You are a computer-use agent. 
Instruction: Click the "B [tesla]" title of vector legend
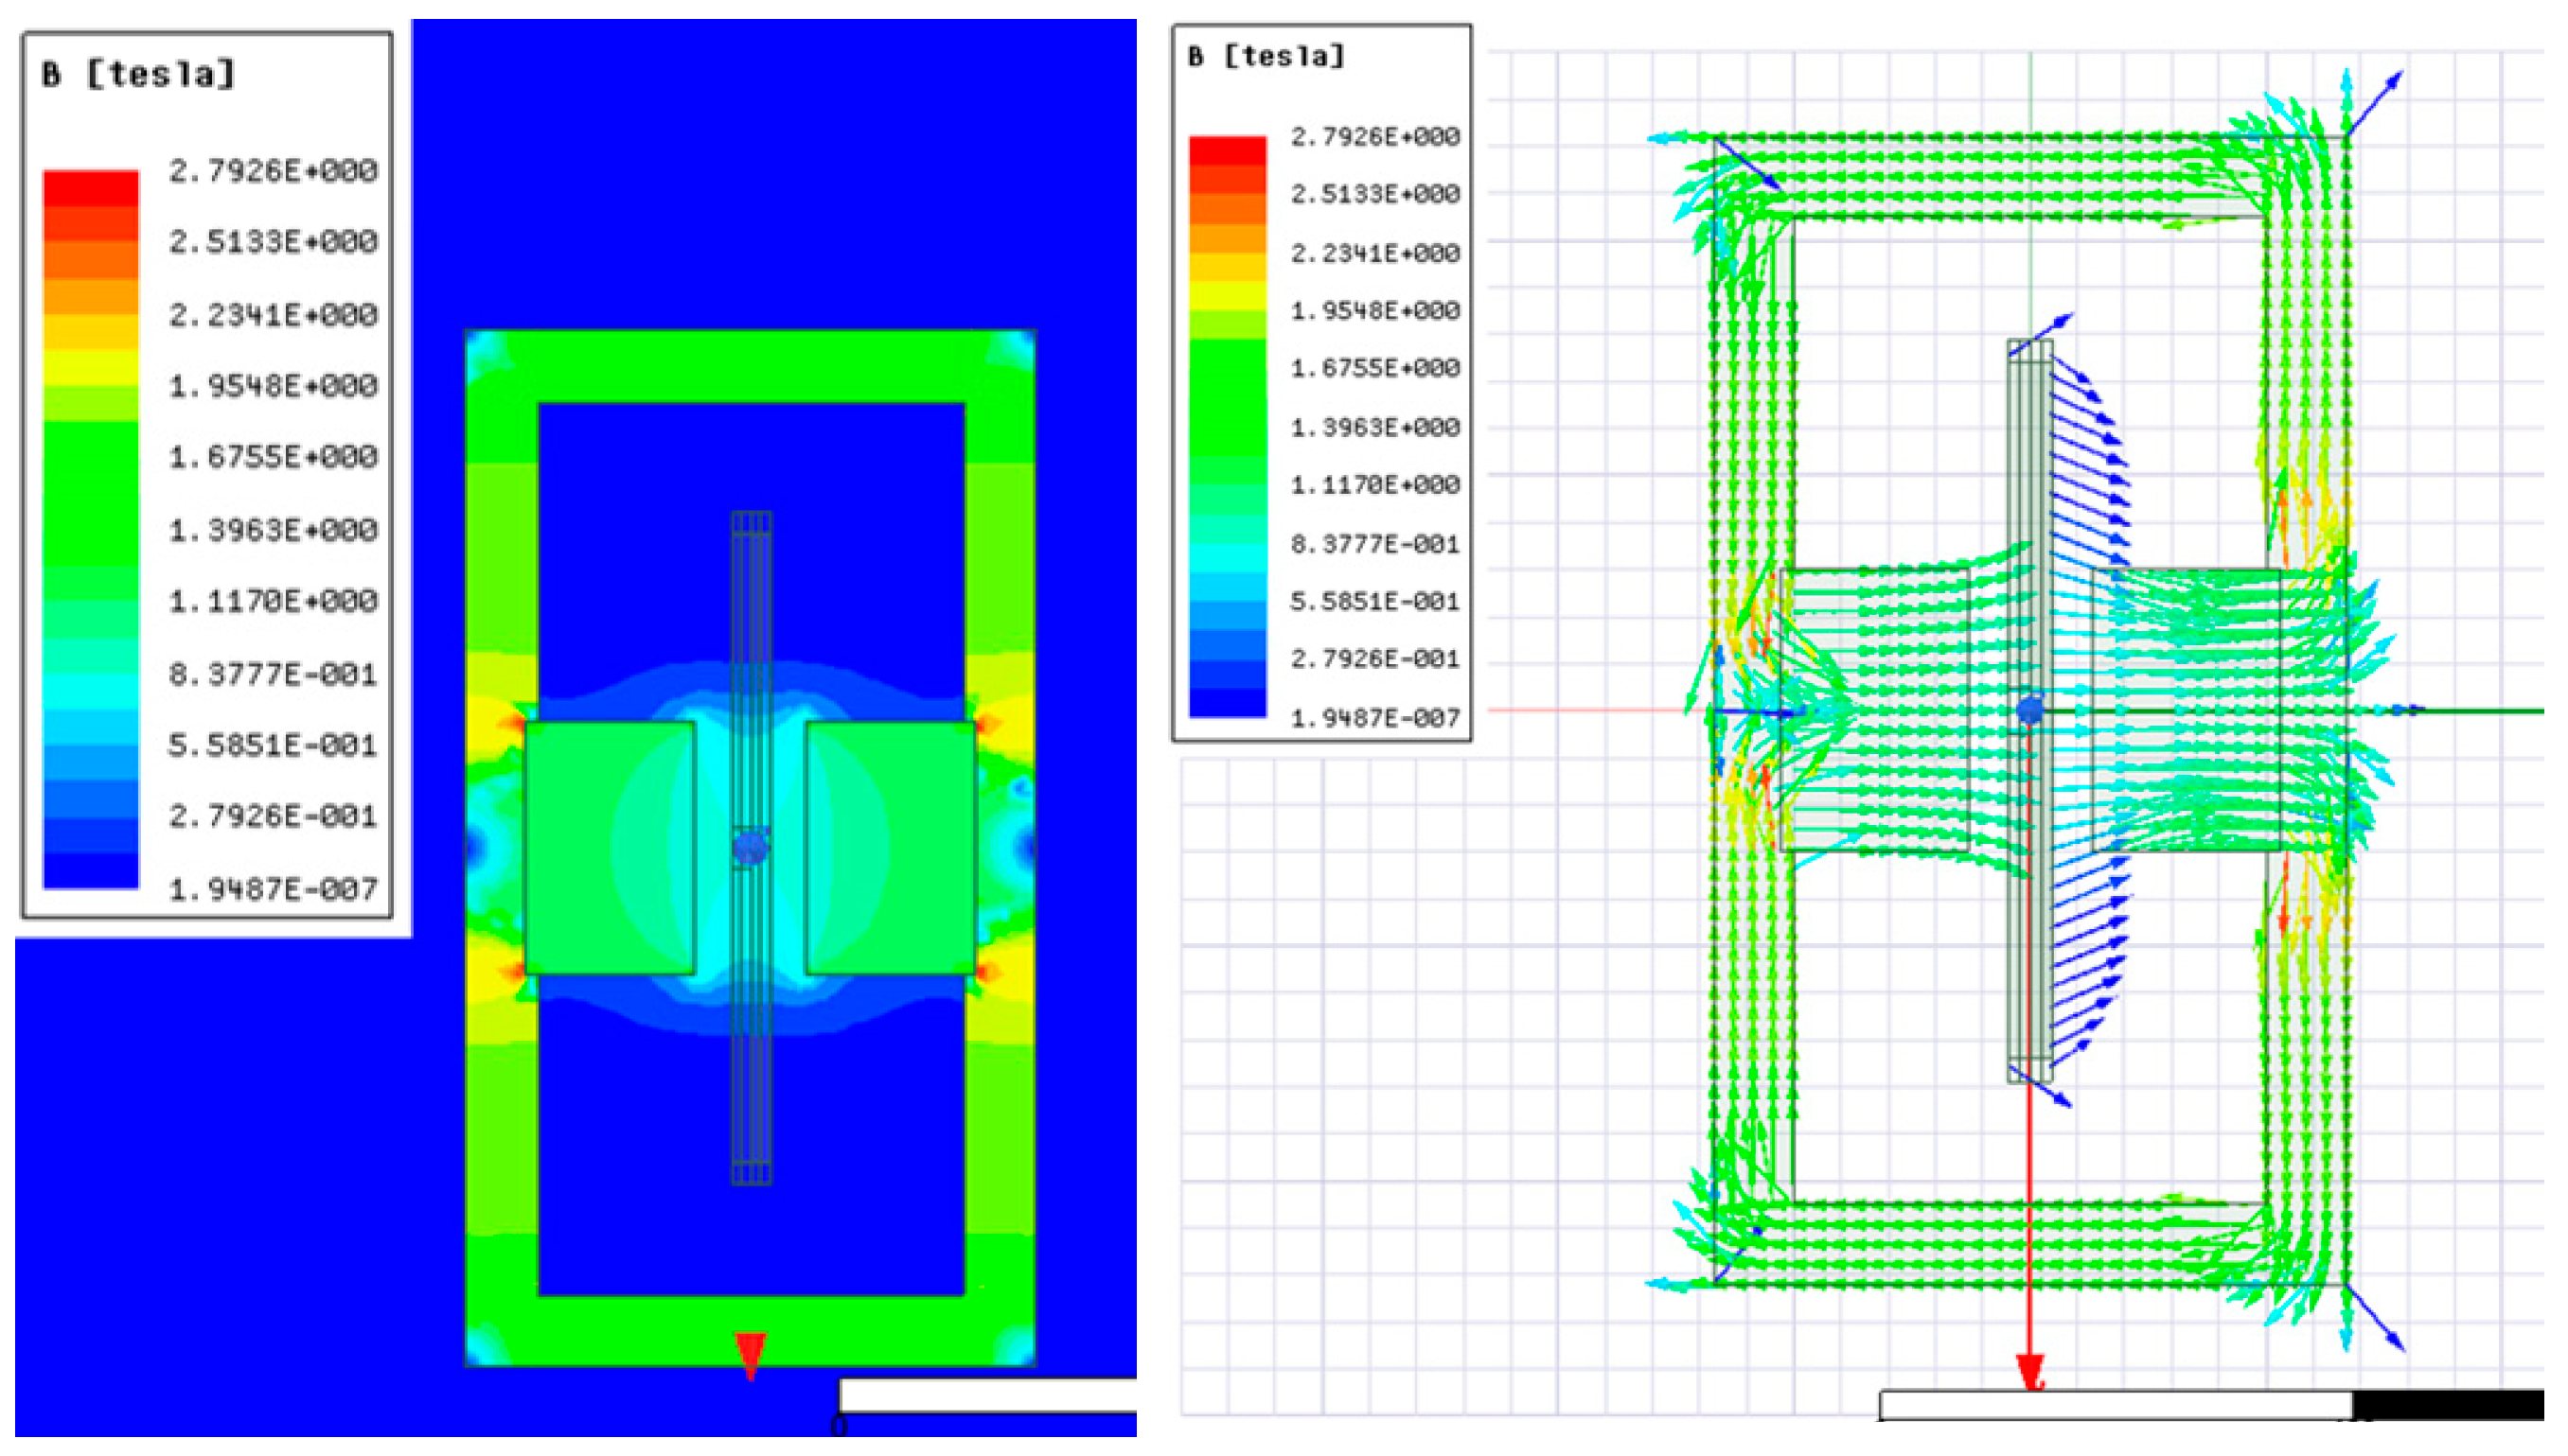click(1266, 56)
